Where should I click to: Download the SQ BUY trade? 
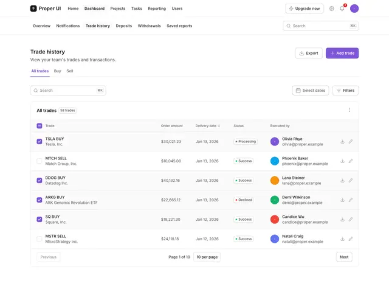pos(342,219)
